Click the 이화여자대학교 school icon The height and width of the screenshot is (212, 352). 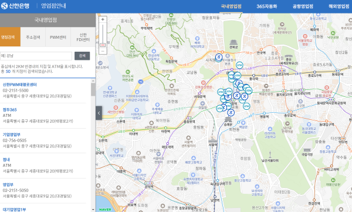(x=137, y=110)
